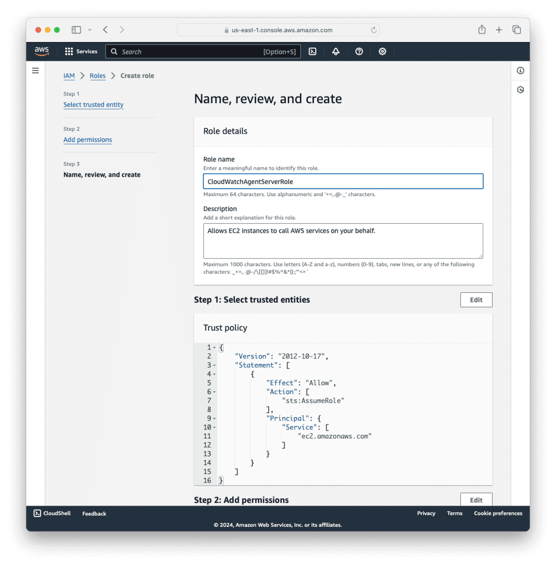Open the notifications bell
556x566 pixels.
click(336, 51)
